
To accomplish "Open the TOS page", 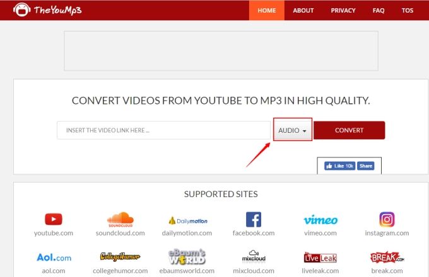I will coord(408,10).
